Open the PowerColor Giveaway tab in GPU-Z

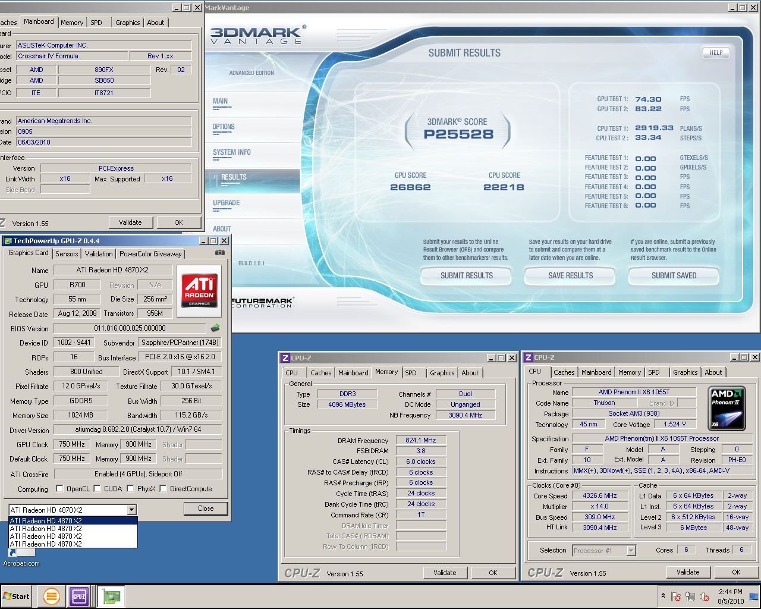point(150,253)
